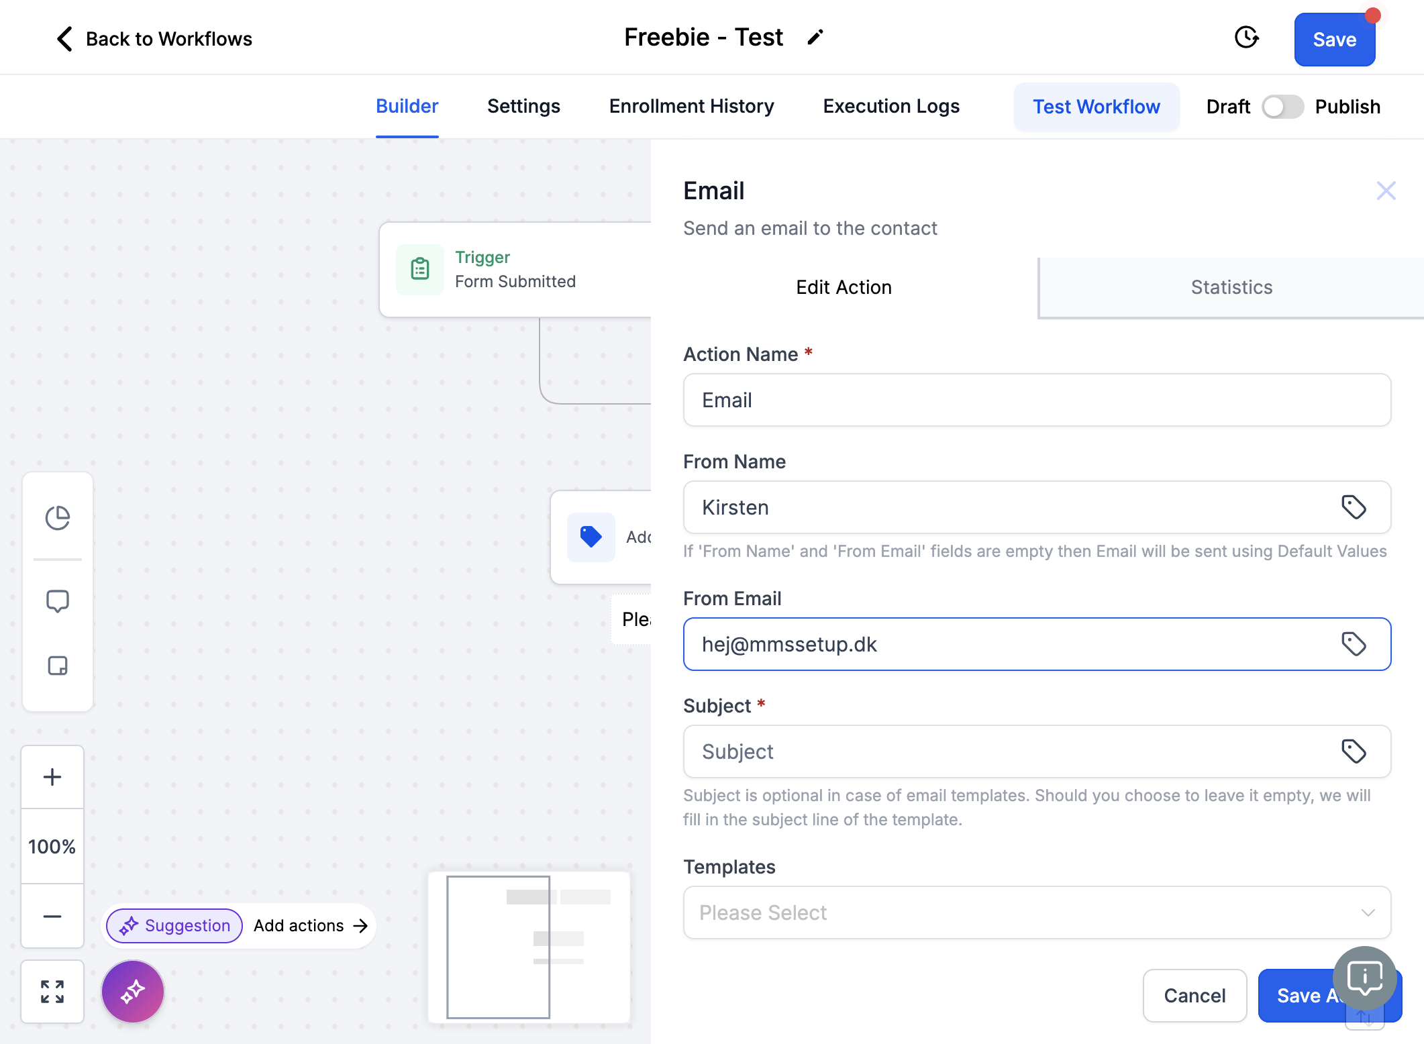Switch to the Builder tab
This screenshot has width=1424, height=1044.
coord(407,106)
